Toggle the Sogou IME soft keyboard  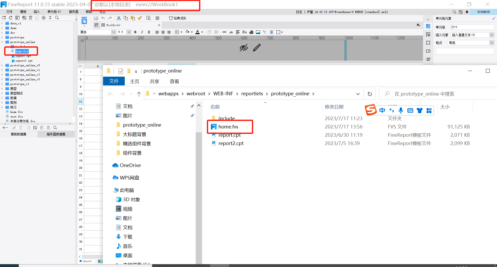coord(410,111)
